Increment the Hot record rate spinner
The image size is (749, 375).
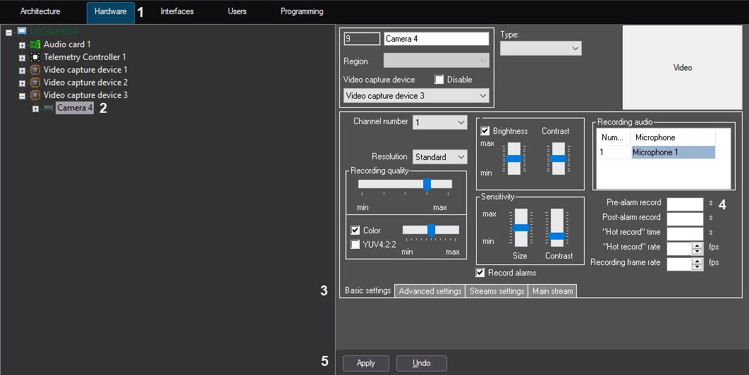(698, 245)
